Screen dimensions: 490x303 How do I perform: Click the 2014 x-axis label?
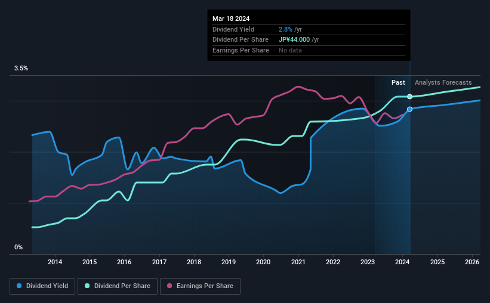55,262
